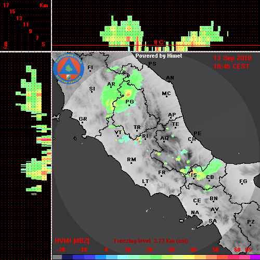
Task: Click the 'IS' city label
Action: [x=194, y=175]
